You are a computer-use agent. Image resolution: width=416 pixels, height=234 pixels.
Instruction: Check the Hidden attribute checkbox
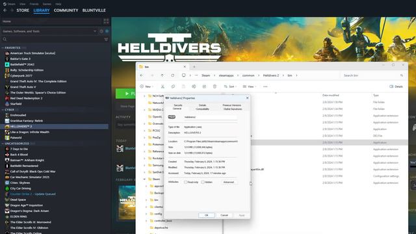tap(203, 182)
